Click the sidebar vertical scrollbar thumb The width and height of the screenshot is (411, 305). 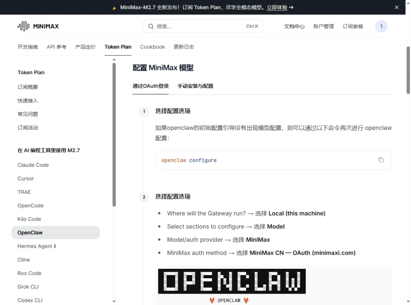[114, 134]
